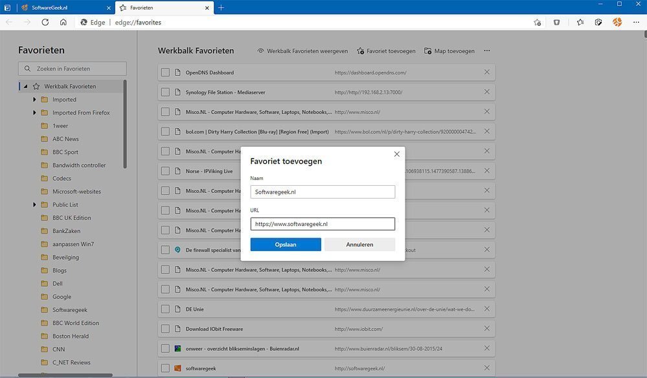647x378 pixels.
Task: Open the BBC Sport folder
Action: (65, 152)
